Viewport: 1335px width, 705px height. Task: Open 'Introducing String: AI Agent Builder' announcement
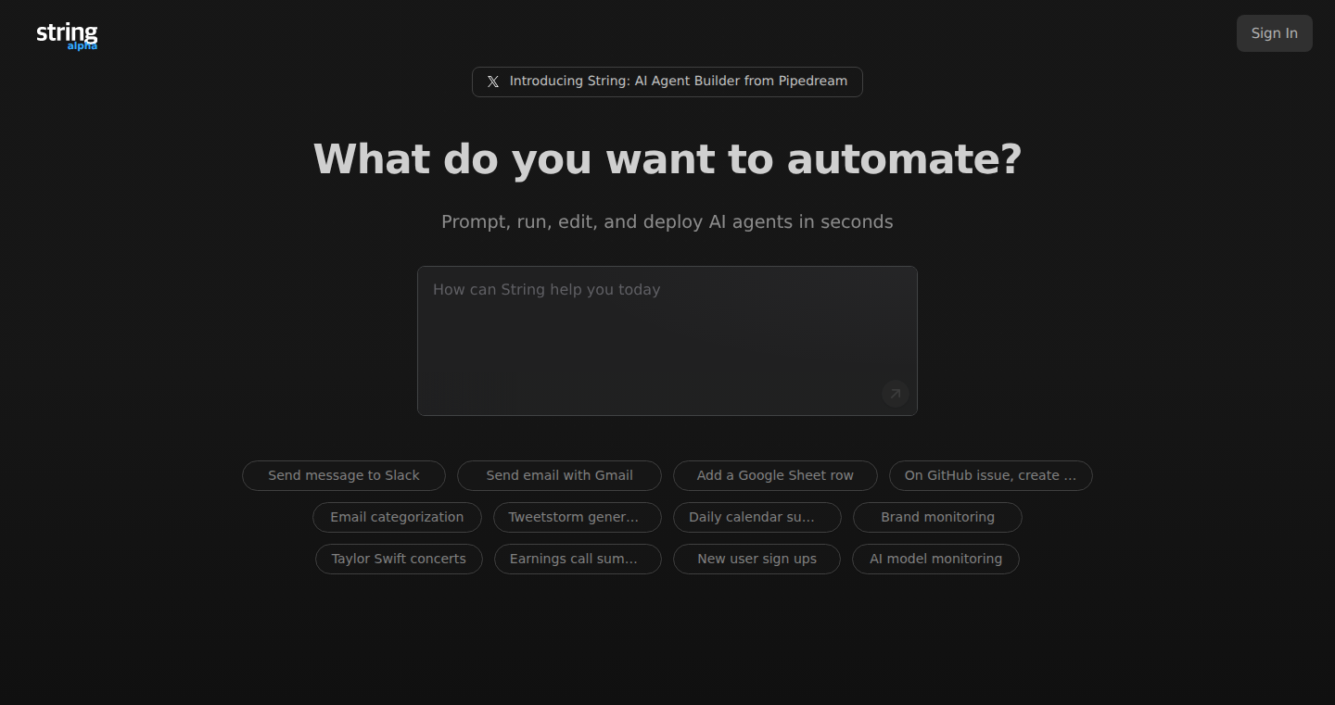tap(667, 82)
